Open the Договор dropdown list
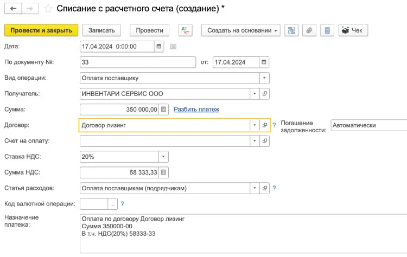The image size is (407, 257). [x=255, y=125]
